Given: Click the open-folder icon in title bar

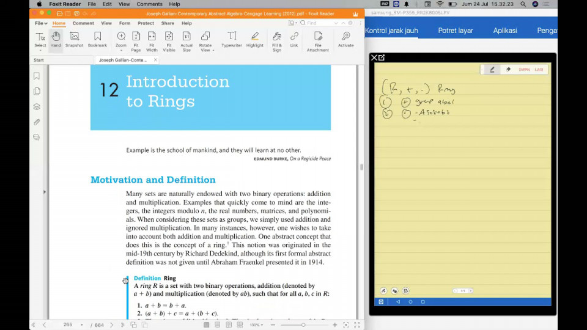Looking at the screenshot, I should (x=59, y=13).
